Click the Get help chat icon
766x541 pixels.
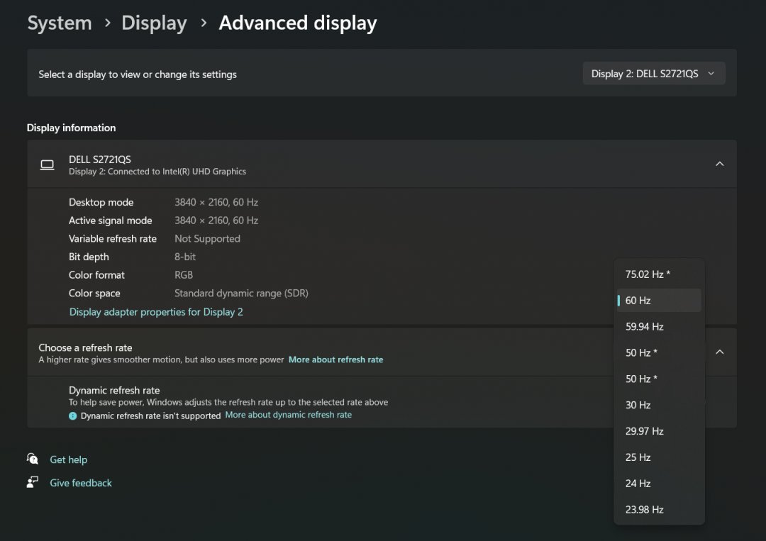[x=33, y=459]
